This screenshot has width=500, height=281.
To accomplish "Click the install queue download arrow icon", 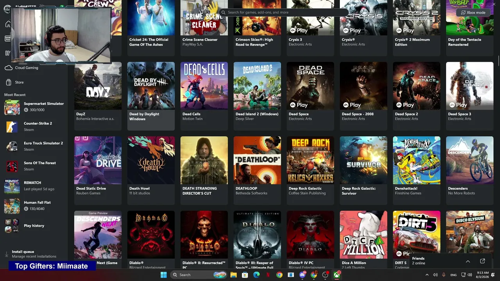I will tap(7, 254).
